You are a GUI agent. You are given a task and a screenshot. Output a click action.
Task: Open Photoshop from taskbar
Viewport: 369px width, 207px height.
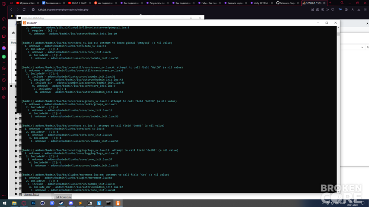pyautogui.click(x=33, y=203)
